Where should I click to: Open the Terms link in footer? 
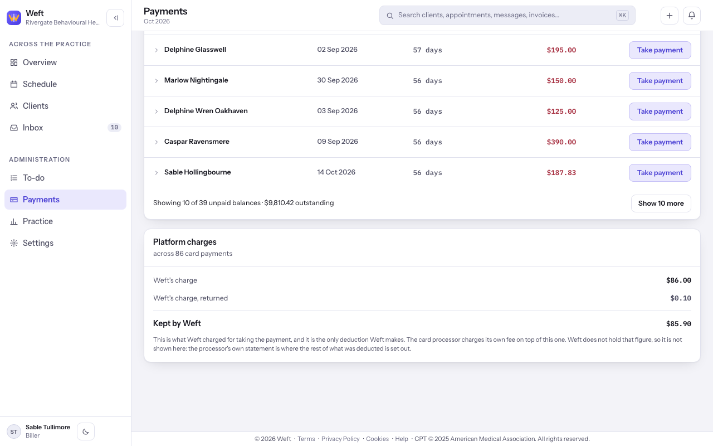point(306,439)
